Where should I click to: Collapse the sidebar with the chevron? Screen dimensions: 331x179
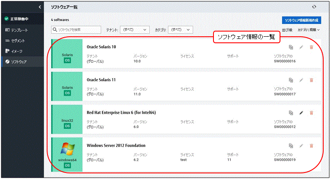click(x=40, y=7)
